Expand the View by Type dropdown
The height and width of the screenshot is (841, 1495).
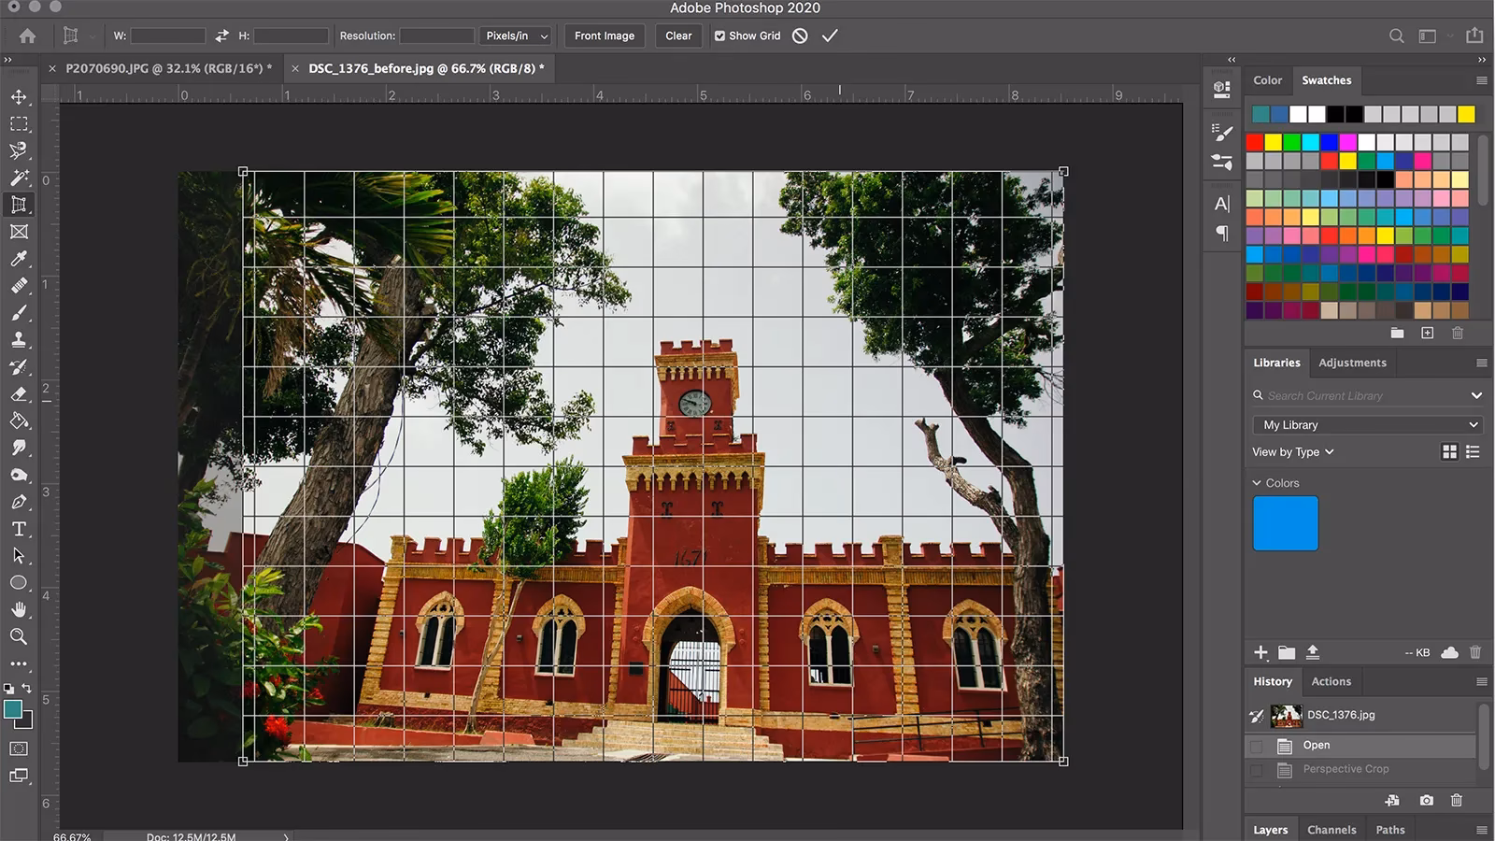pyautogui.click(x=1292, y=451)
